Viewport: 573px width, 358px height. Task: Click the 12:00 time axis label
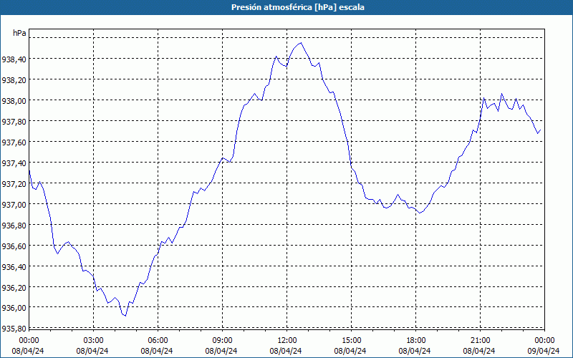287,341
